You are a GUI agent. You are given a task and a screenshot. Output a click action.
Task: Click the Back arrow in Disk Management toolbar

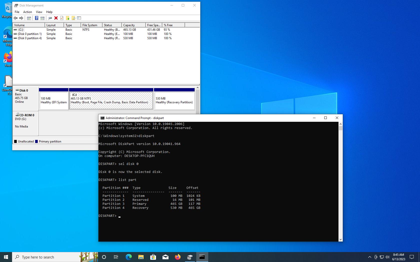(x=15, y=18)
